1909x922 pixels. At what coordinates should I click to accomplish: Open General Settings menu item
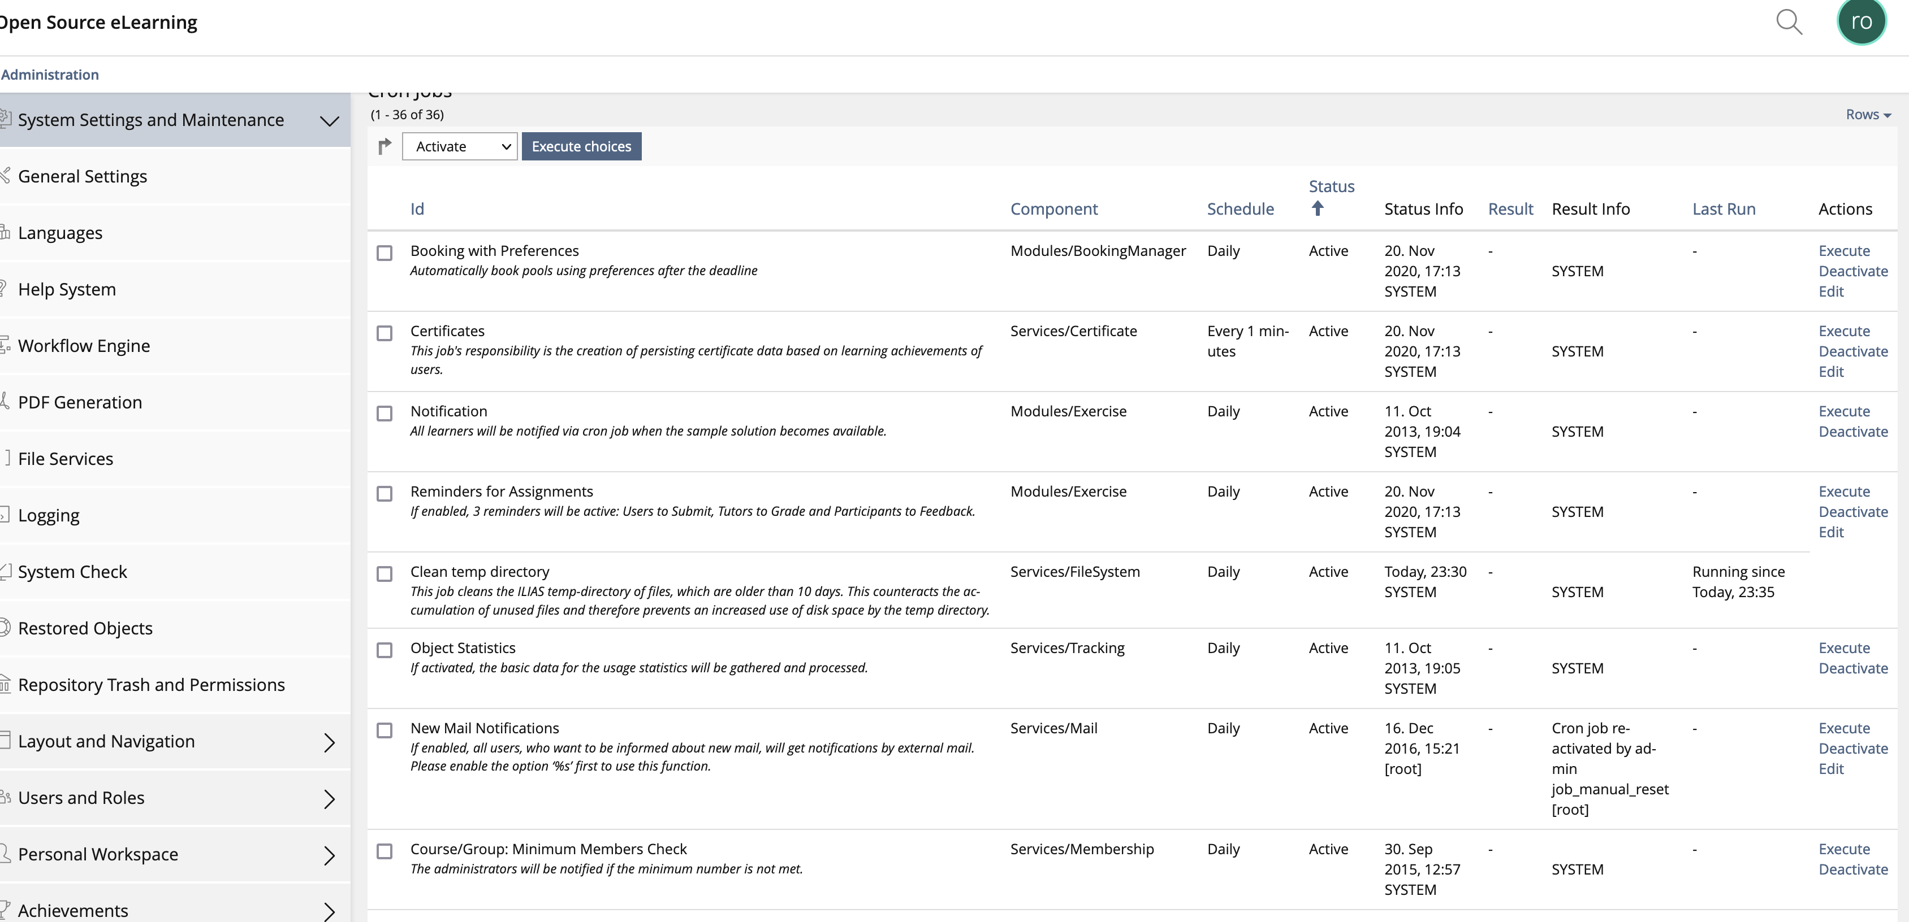coord(82,176)
